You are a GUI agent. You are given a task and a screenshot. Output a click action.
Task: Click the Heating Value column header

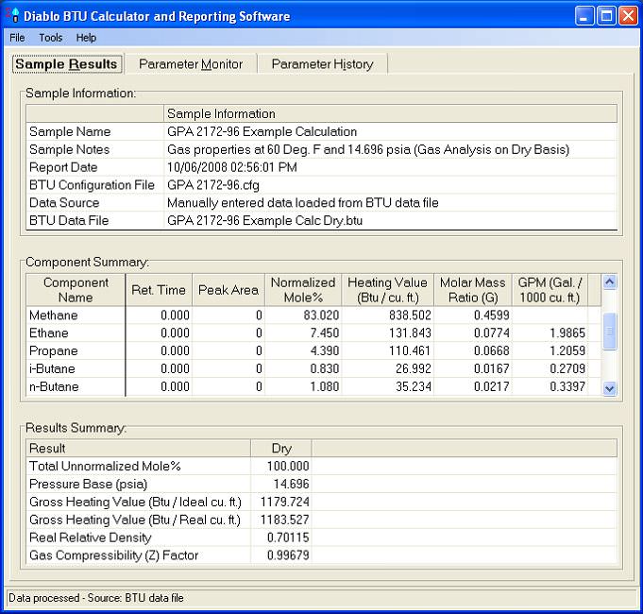[387, 290]
